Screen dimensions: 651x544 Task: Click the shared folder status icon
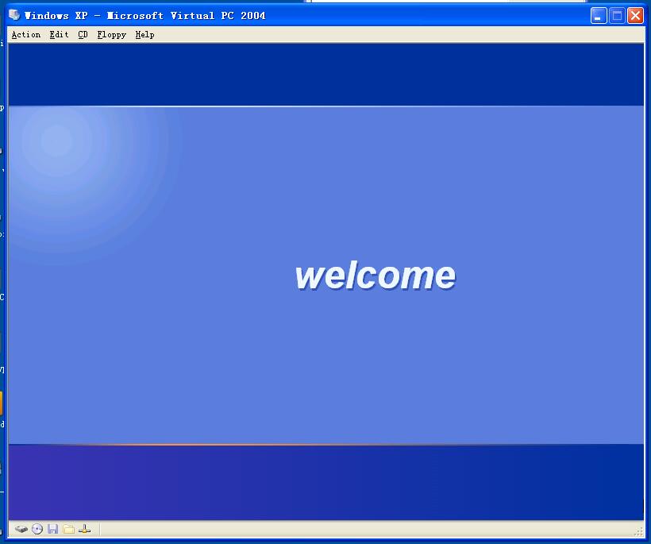(68, 529)
